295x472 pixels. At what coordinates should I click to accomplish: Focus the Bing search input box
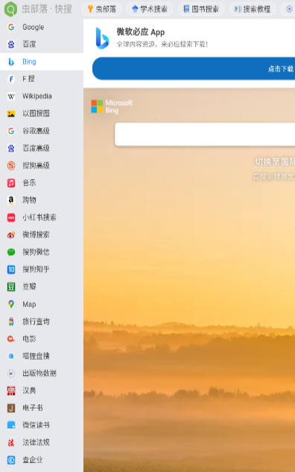(x=205, y=134)
